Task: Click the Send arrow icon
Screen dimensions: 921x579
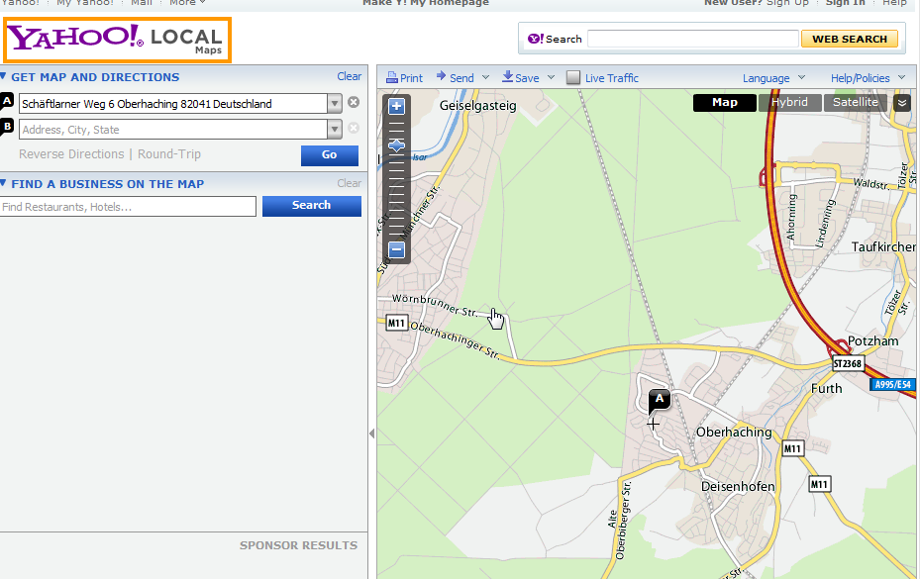Action: pos(441,76)
